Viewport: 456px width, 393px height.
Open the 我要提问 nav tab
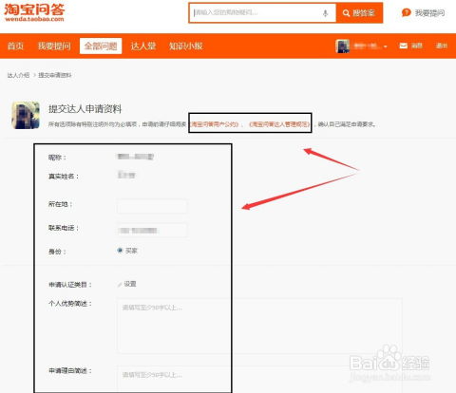click(54, 47)
